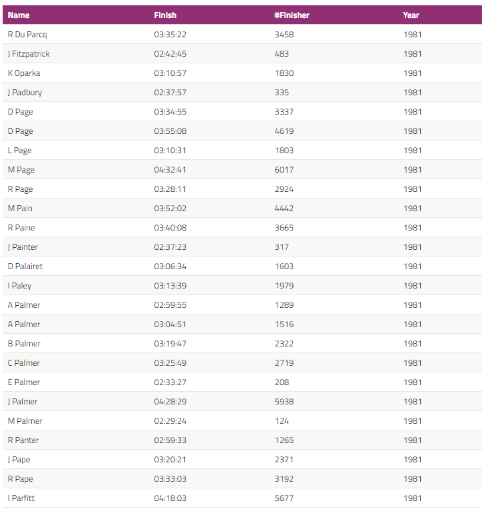The image size is (484, 517).
Task: Select the L Page name cell
Action: click(19, 150)
